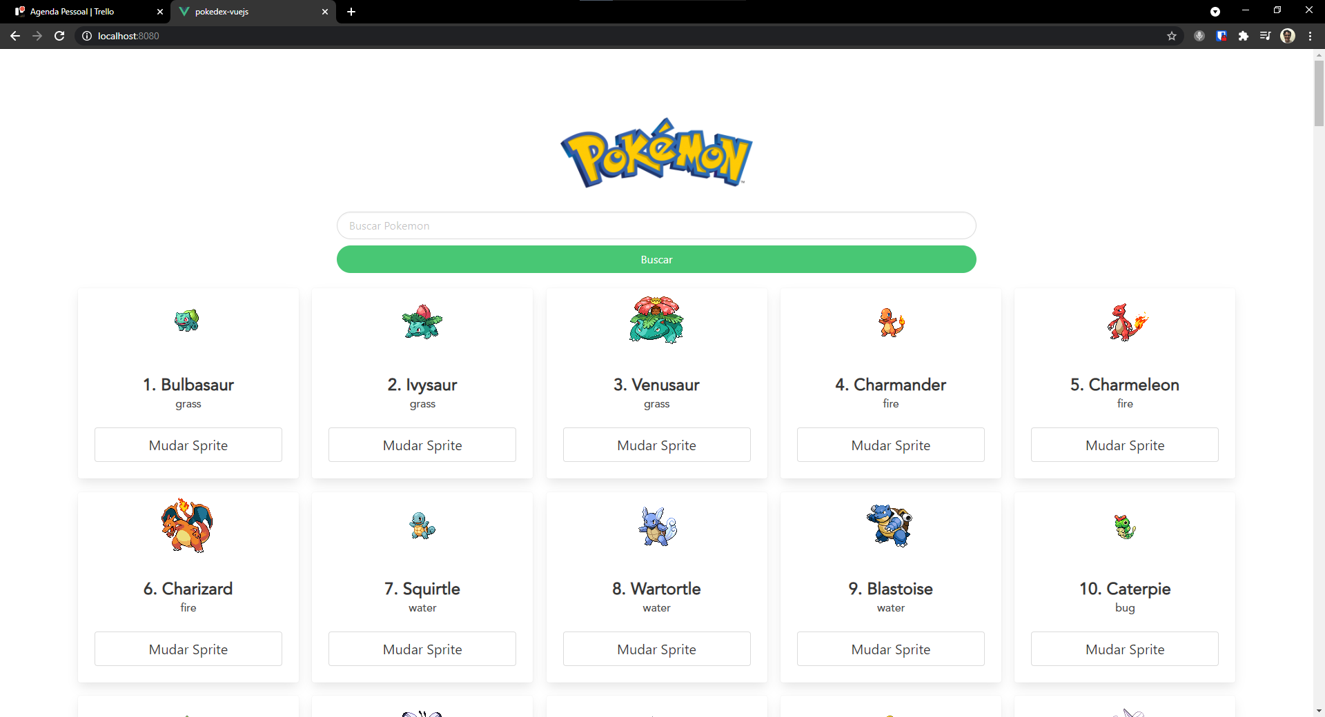The width and height of the screenshot is (1325, 717).
Task: Change Squirtle's sprite with Mudar Sprite
Action: tap(422, 649)
